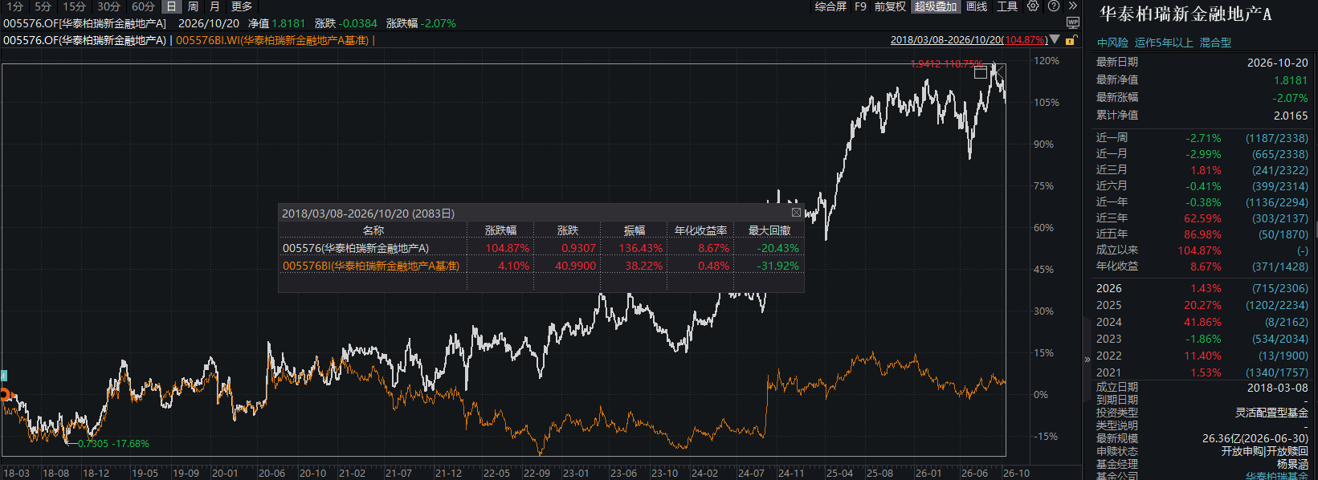
Task: Click the 中风险 tag
Action: [1112, 43]
